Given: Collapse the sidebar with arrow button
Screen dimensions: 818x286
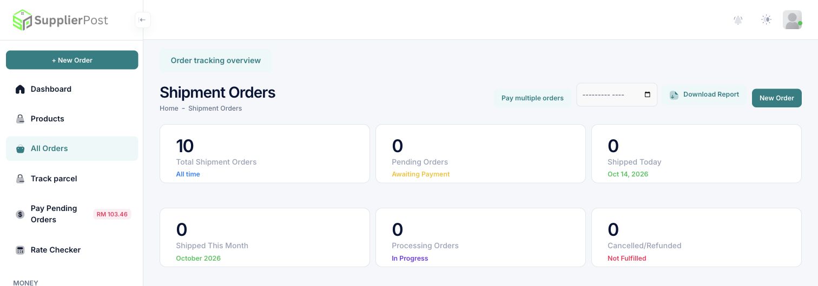Looking at the screenshot, I should [142, 20].
